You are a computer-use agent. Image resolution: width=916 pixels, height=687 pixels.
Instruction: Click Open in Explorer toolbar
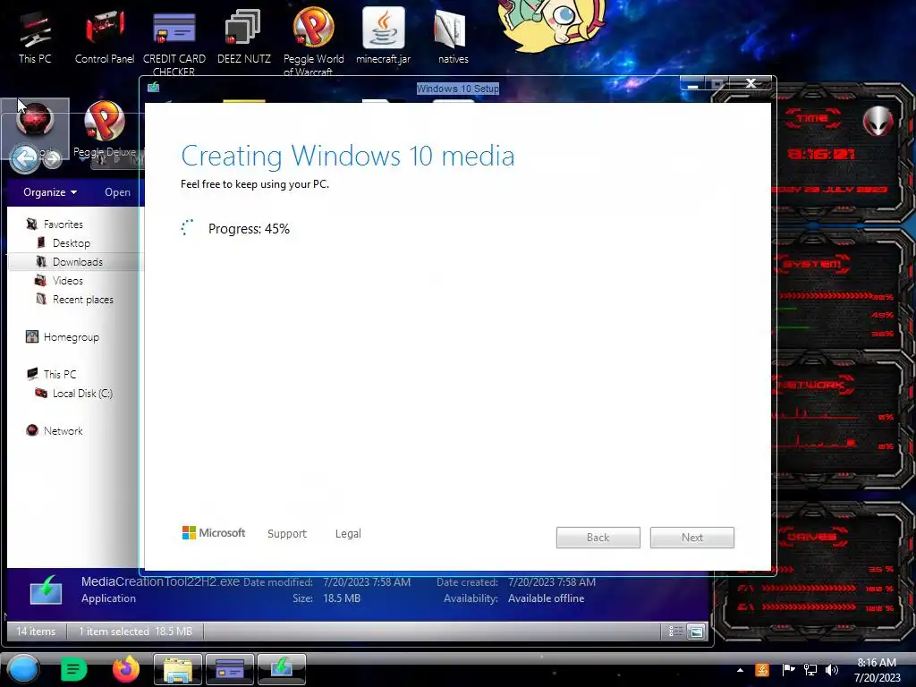pyautogui.click(x=117, y=192)
